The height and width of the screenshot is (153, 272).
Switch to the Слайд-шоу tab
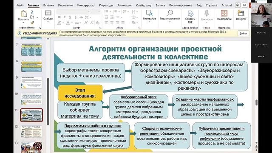pyautogui.click(x=144, y=6)
